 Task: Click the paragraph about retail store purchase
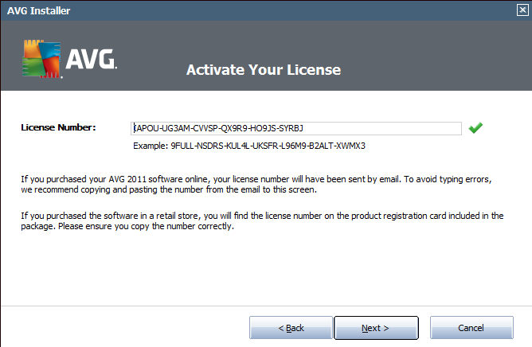[x=262, y=220]
